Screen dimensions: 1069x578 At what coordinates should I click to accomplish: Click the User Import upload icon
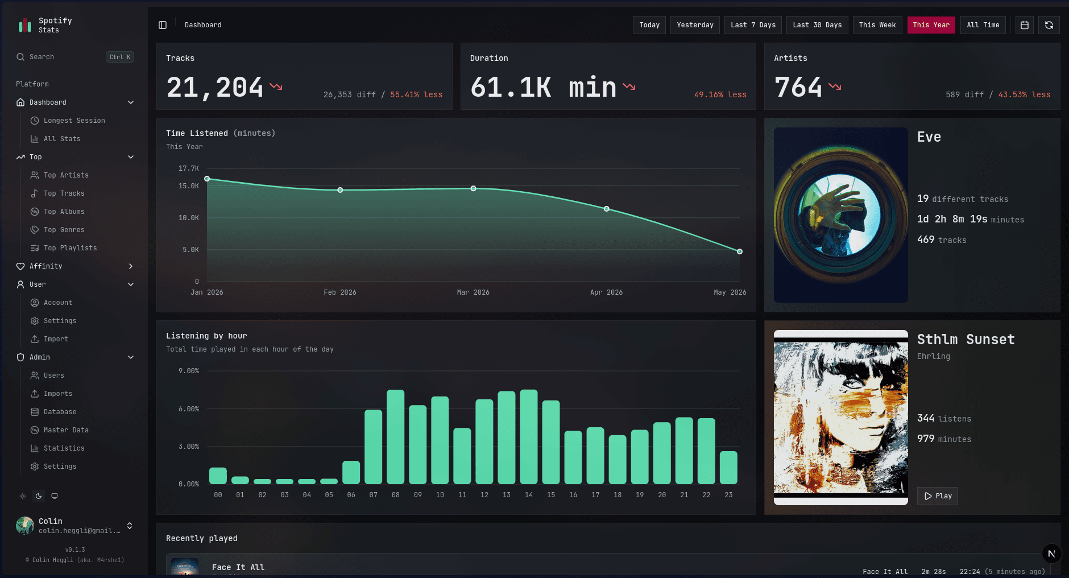tap(35, 339)
